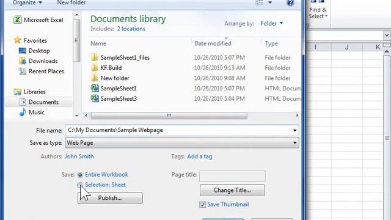This screenshot has width=391, height=220.
Task: Select the KF.Build folder
Action: [x=111, y=68]
